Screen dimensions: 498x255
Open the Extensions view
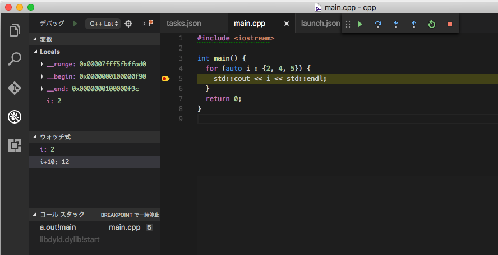click(14, 145)
